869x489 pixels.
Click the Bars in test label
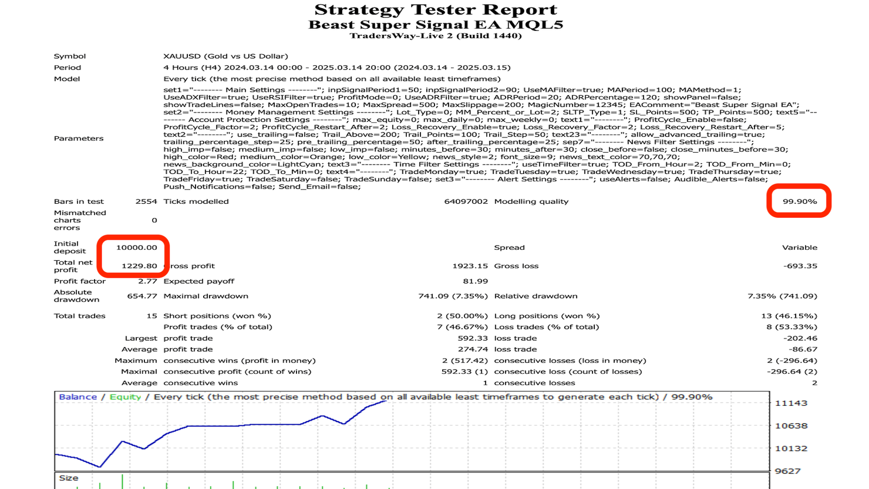tap(79, 201)
